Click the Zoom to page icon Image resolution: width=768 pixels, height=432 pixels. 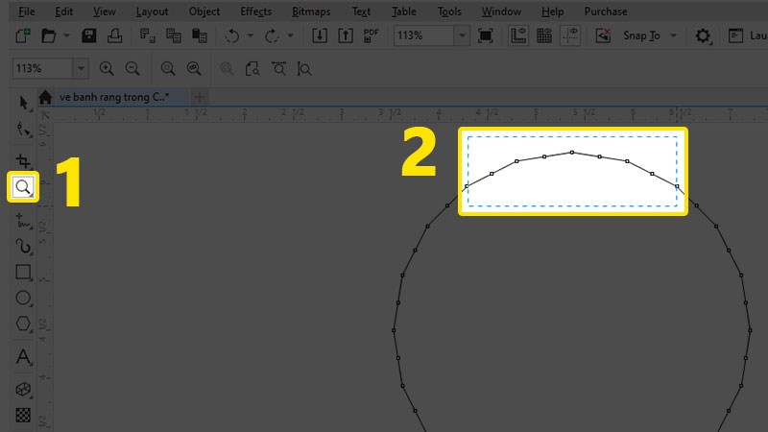point(252,69)
